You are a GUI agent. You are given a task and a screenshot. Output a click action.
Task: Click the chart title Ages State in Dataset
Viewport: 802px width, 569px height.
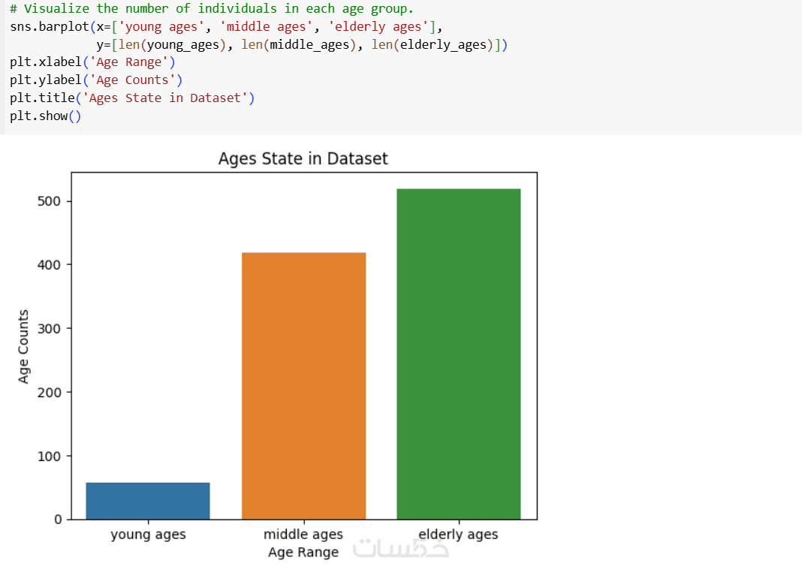(x=303, y=158)
